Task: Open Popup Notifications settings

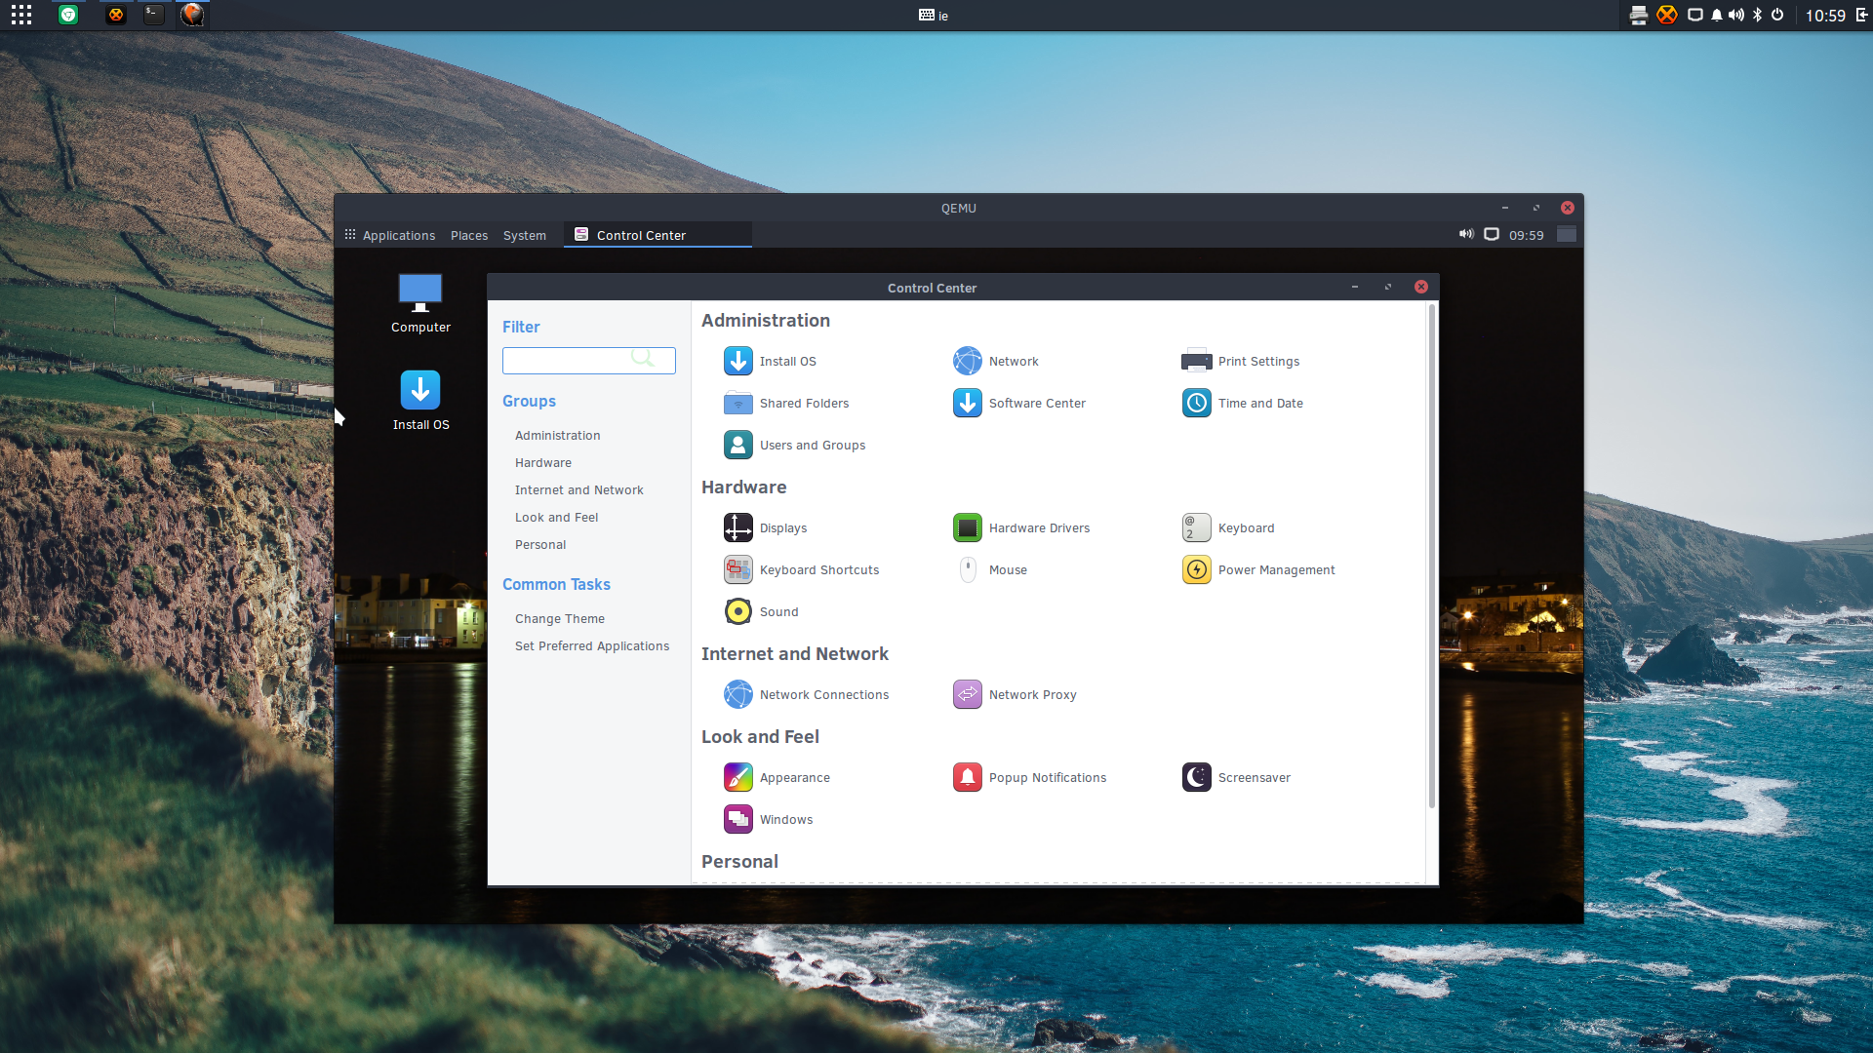Action: click(1029, 777)
